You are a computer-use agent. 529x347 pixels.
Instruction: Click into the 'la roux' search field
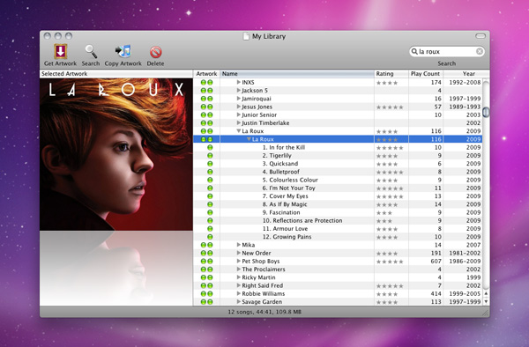pyautogui.click(x=446, y=51)
